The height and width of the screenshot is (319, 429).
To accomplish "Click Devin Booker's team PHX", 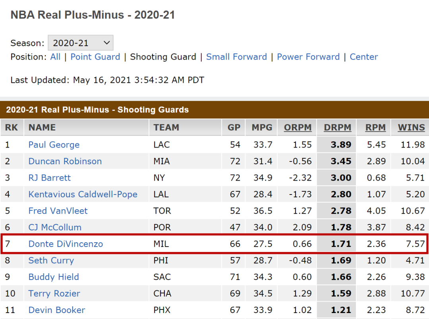I will click(x=162, y=310).
